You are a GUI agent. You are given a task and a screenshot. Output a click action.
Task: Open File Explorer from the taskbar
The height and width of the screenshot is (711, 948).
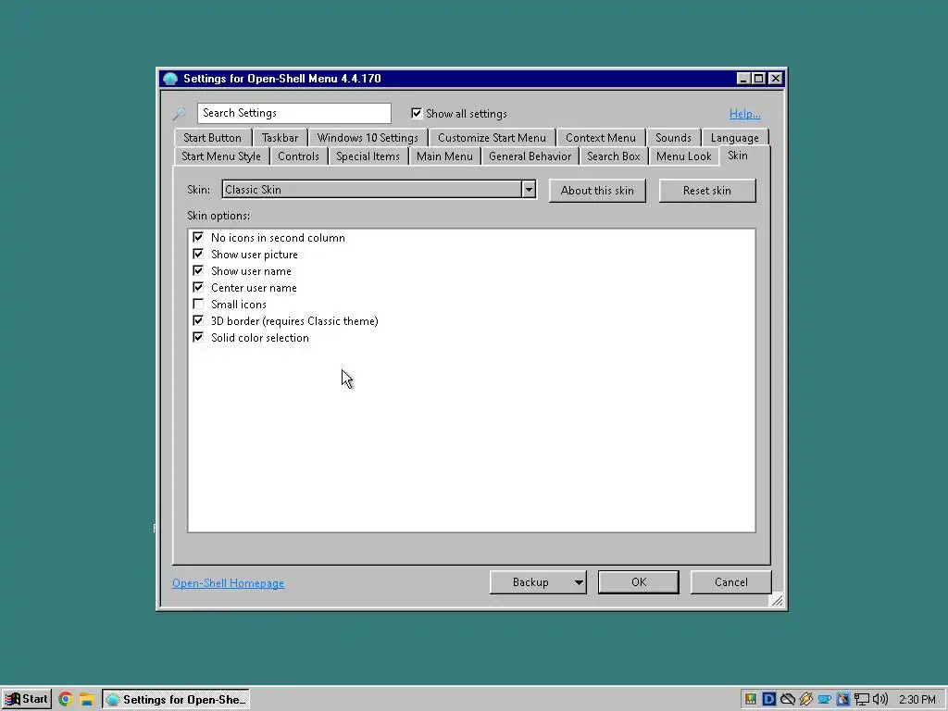[86, 700]
